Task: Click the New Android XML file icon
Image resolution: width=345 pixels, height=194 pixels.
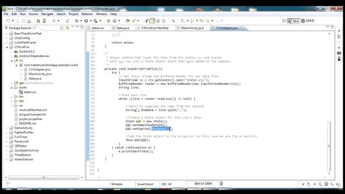Action: click(x=67, y=21)
